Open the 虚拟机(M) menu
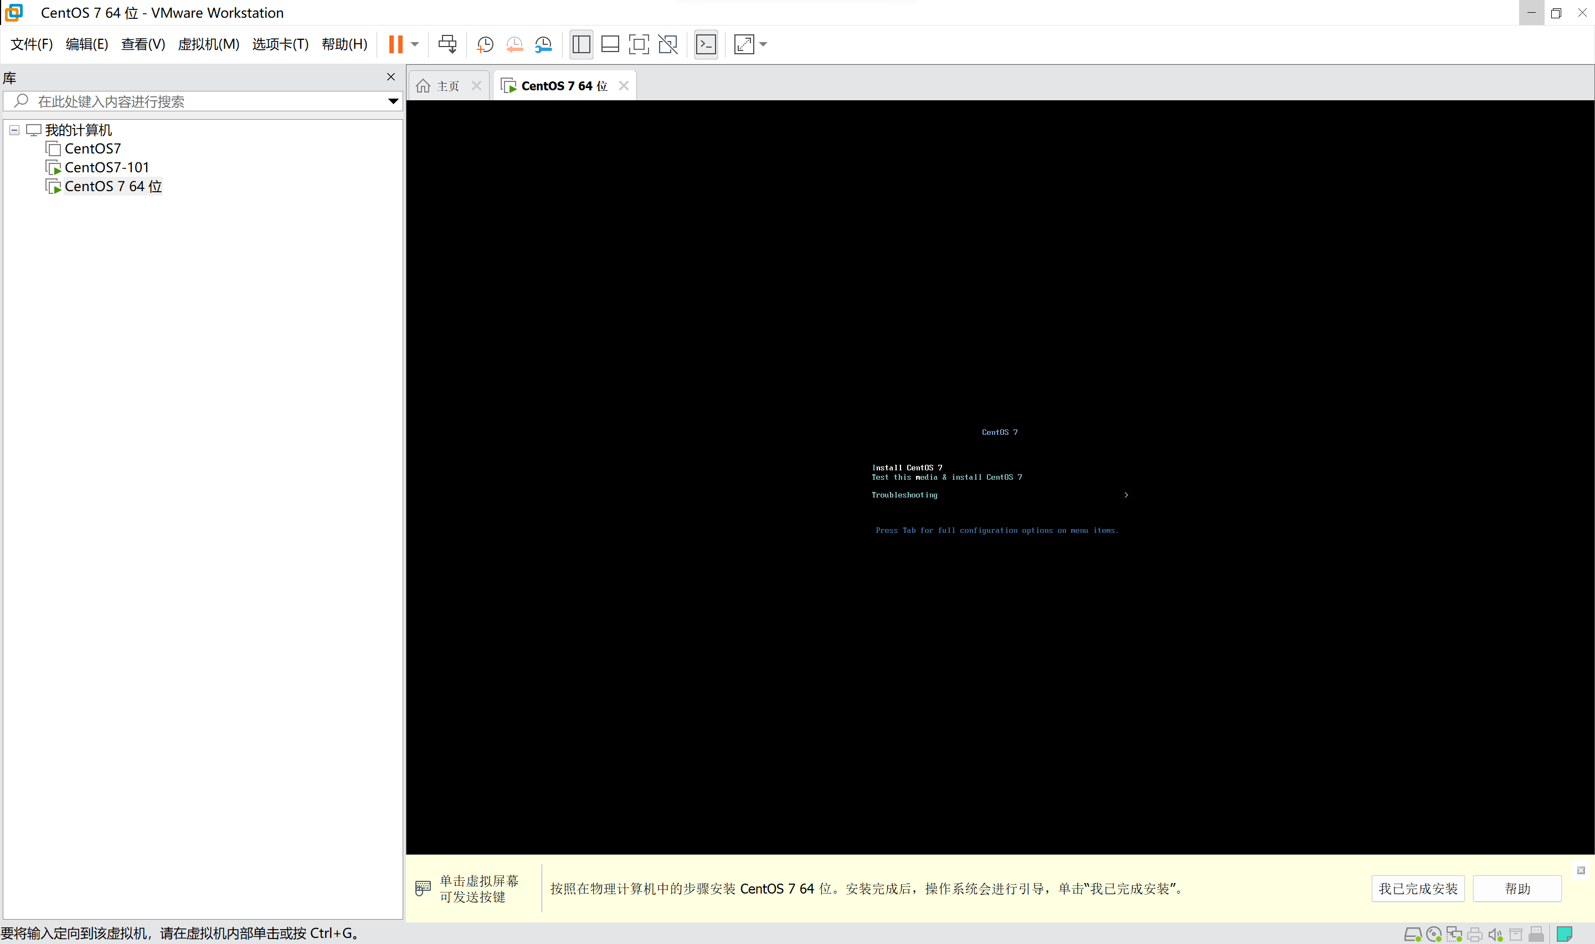The width and height of the screenshot is (1595, 944). click(x=209, y=44)
